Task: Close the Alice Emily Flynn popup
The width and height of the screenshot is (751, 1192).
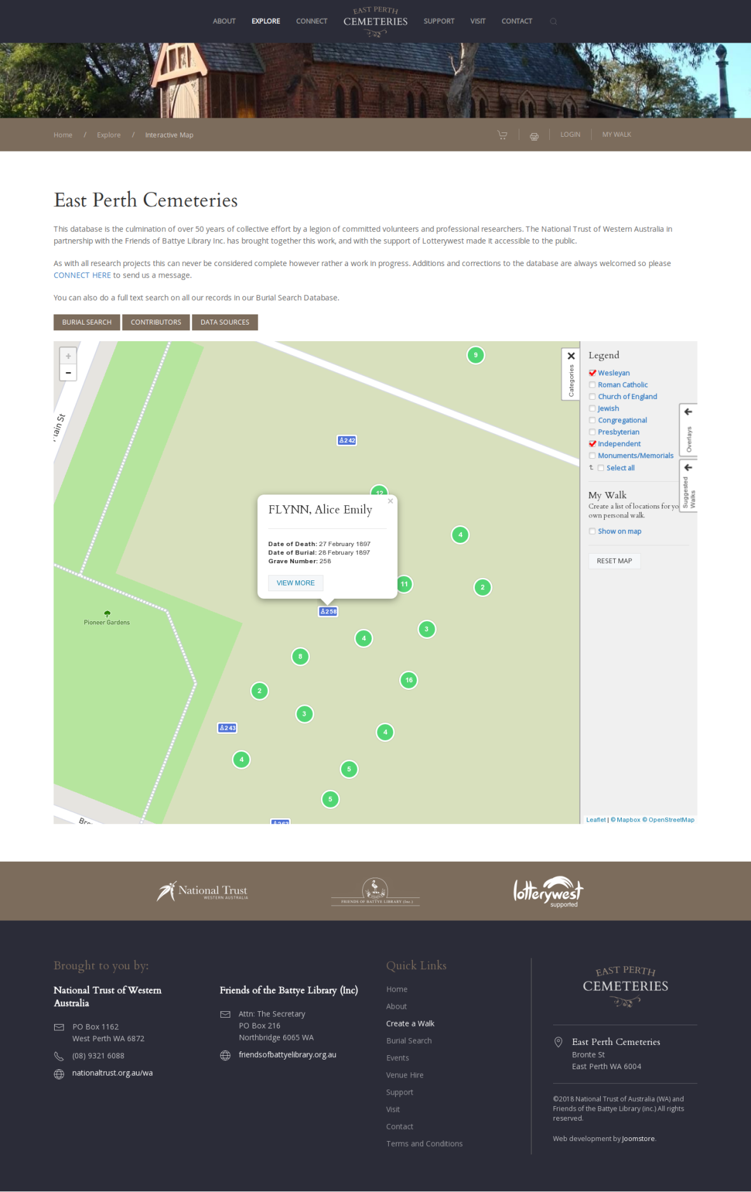Action: (390, 501)
